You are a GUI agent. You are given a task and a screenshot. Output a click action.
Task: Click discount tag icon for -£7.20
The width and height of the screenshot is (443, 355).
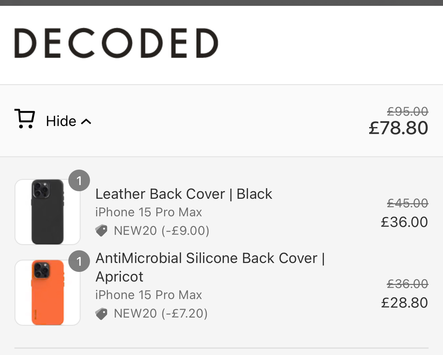pos(101,313)
